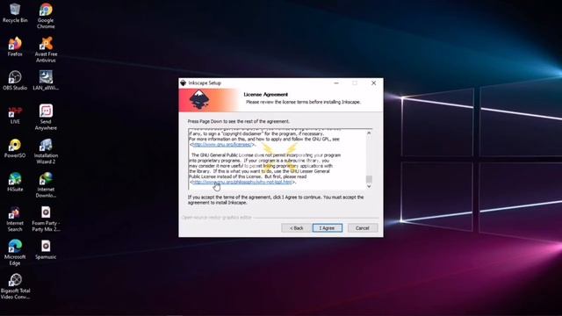
Task: Open the LIVE desktop shortcut
Action: 15,114
